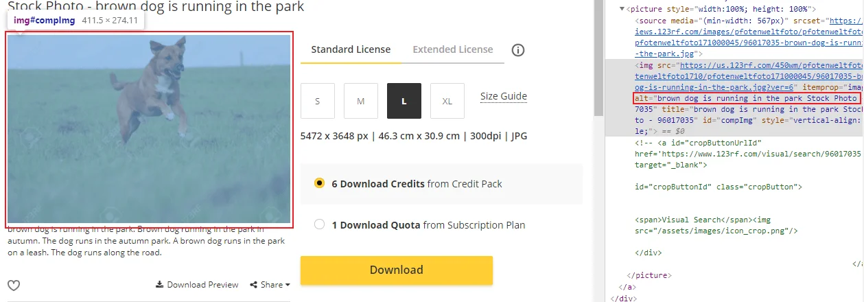Choose the M image size
This screenshot has width=864, height=302.
coord(361,101)
